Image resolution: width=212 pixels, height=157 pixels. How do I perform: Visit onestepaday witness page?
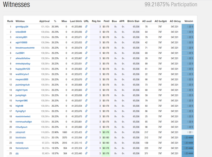point(23,64)
